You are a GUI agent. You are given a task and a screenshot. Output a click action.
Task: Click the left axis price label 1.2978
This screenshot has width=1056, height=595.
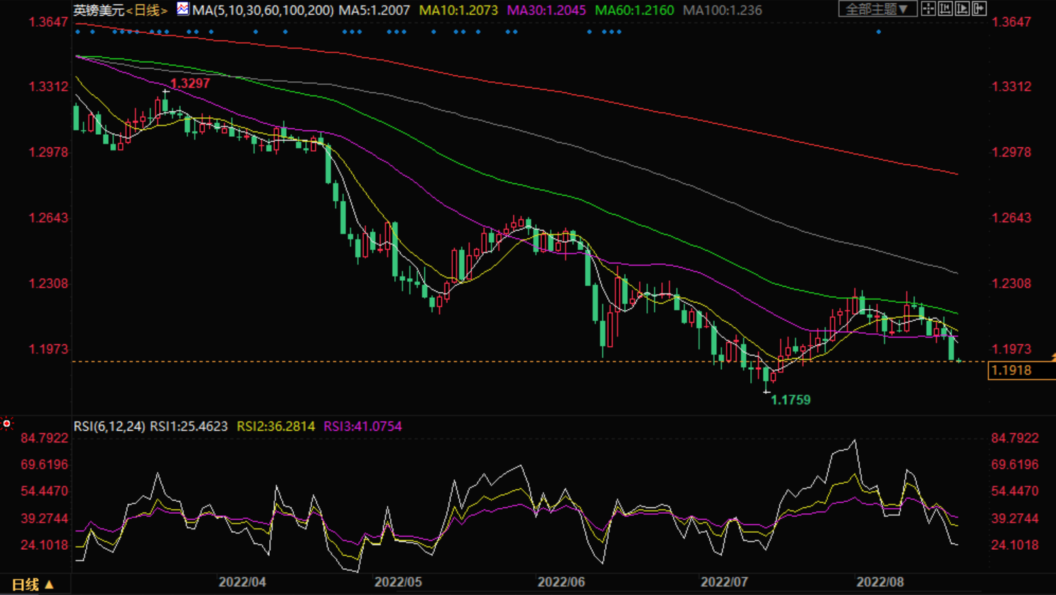point(49,152)
